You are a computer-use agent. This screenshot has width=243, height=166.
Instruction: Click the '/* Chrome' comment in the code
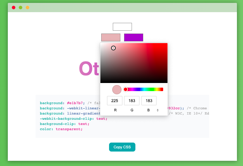tap(197, 108)
